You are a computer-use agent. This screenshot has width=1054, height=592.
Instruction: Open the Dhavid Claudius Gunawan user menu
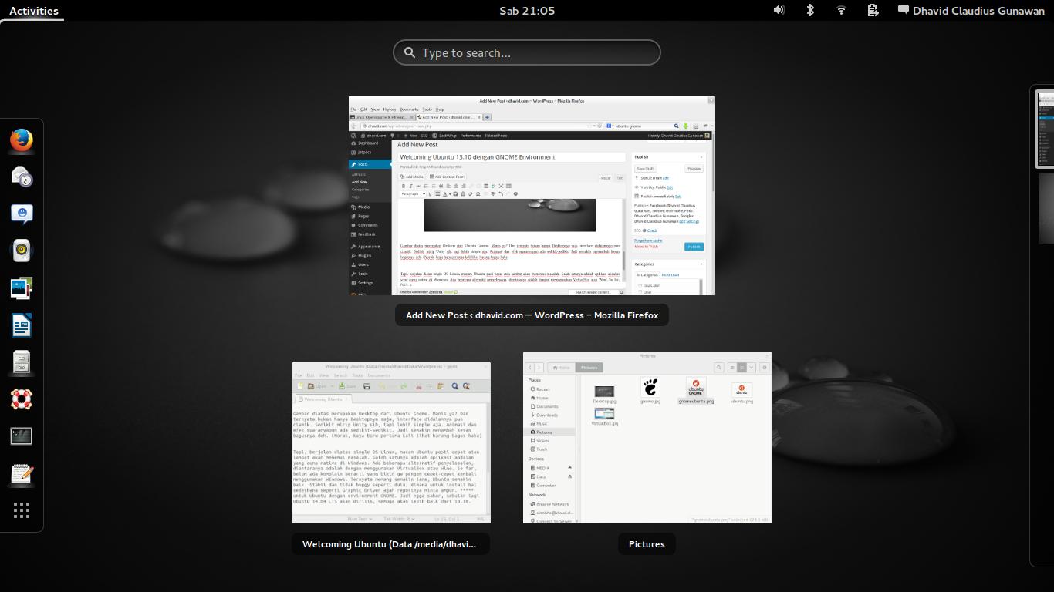[971, 11]
